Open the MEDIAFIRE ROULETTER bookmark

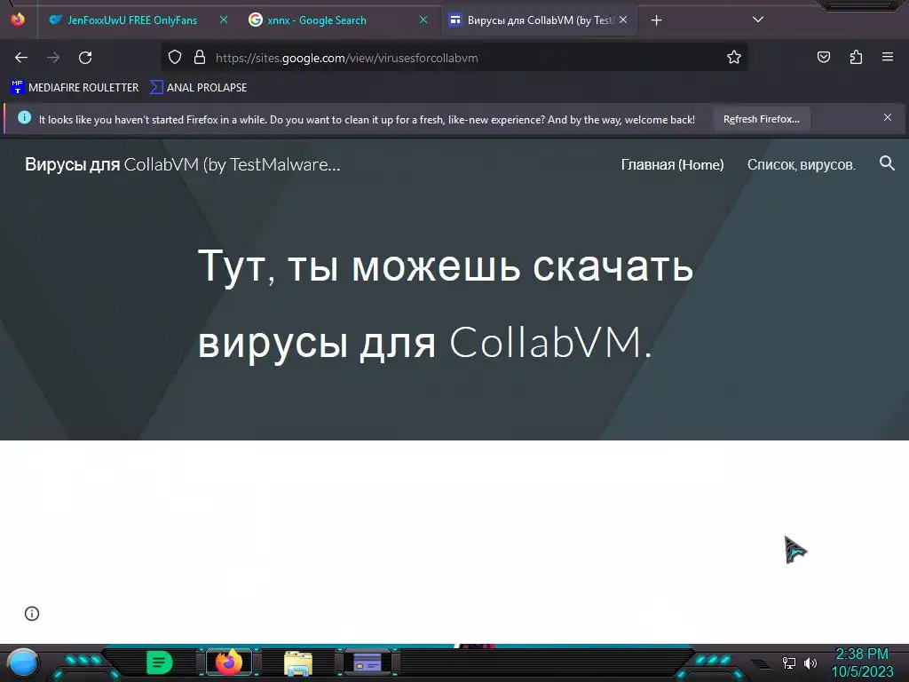coord(75,88)
